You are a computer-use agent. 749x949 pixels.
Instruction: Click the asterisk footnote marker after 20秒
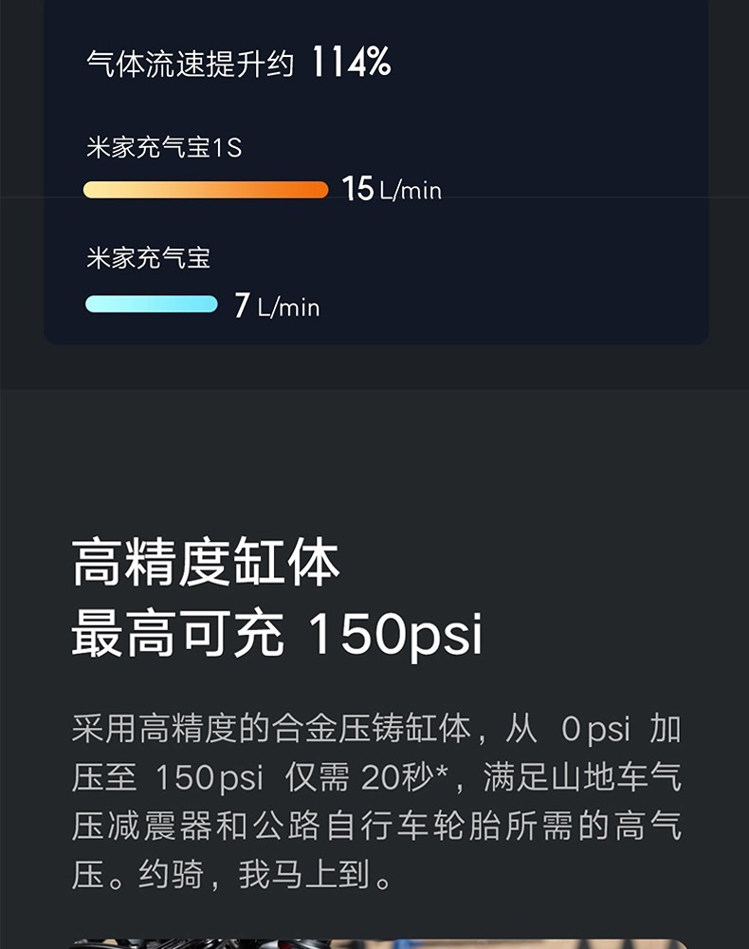click(442, 774)
